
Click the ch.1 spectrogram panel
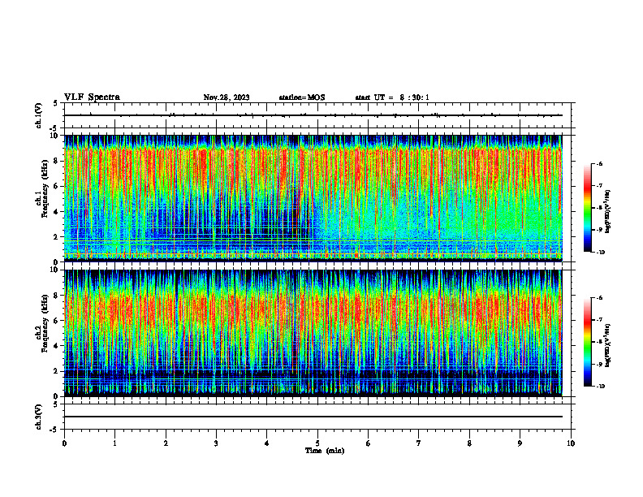(x=313, y=198)
